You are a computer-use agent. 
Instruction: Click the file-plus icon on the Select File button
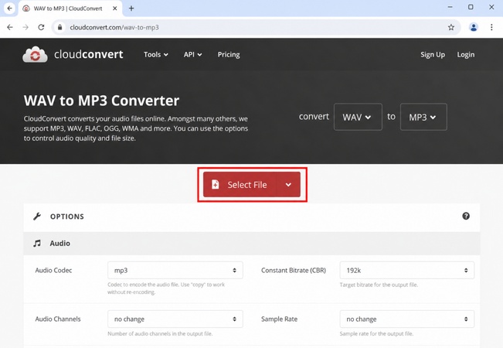point(216,185)
